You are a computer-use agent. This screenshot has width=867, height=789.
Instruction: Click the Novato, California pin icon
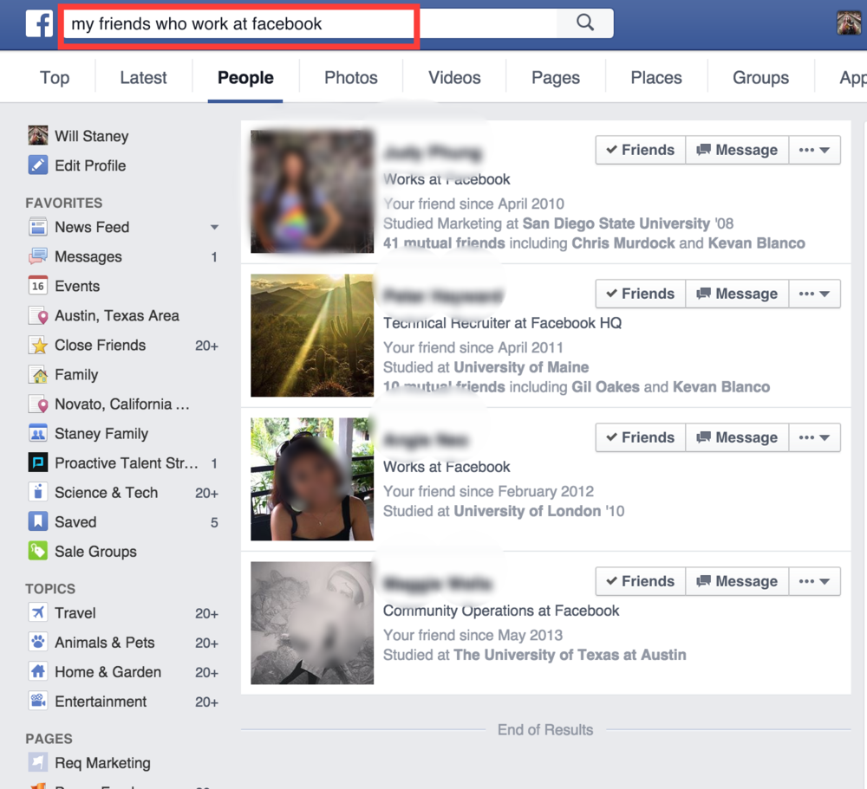(38, 404)
